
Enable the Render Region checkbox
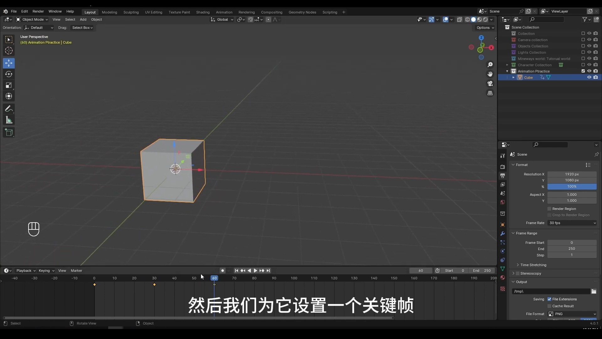pos(549,209)
